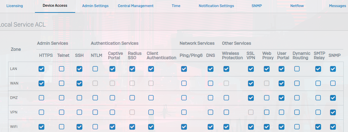Enable User Portal for VPN zone
Image resolution: width=348 pixels, height=132 pixels.
(281, 112)
